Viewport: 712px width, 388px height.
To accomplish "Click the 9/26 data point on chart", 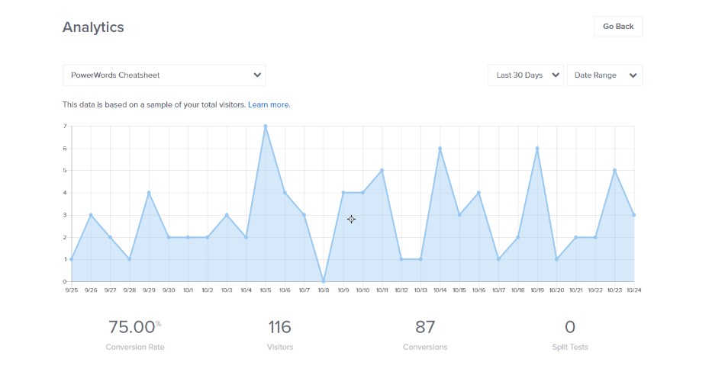I will click(91, 215).
